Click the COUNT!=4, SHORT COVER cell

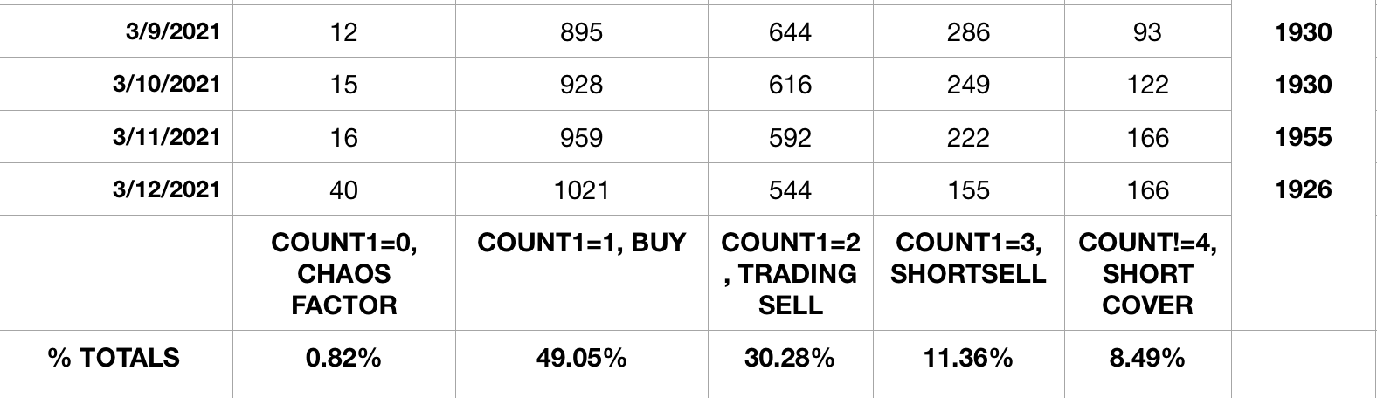(1146, 273)
